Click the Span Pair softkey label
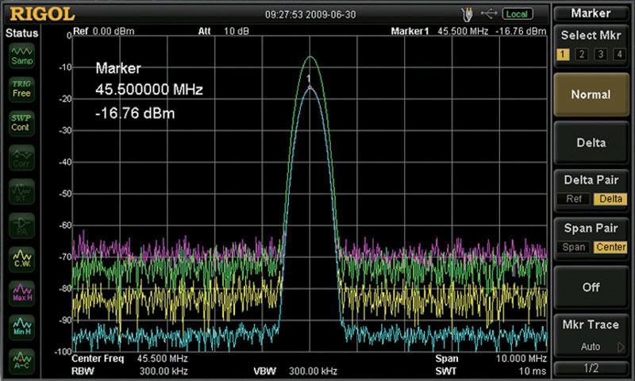Viewport: 635px width, 381px height. coord(591,229)
